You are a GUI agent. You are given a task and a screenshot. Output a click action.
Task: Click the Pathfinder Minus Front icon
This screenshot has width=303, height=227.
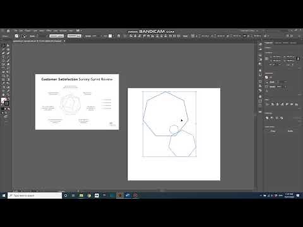point(272,118)
